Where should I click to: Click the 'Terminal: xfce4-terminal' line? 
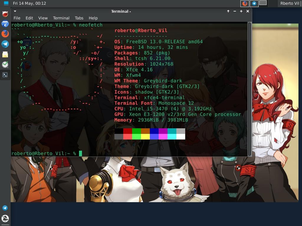pyautogui.click(x=150, y=98)
